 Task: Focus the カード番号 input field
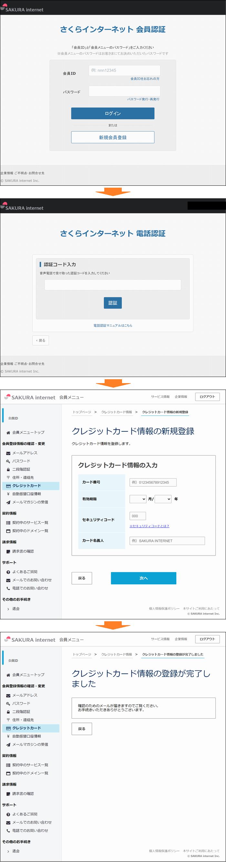pos(153,482)
